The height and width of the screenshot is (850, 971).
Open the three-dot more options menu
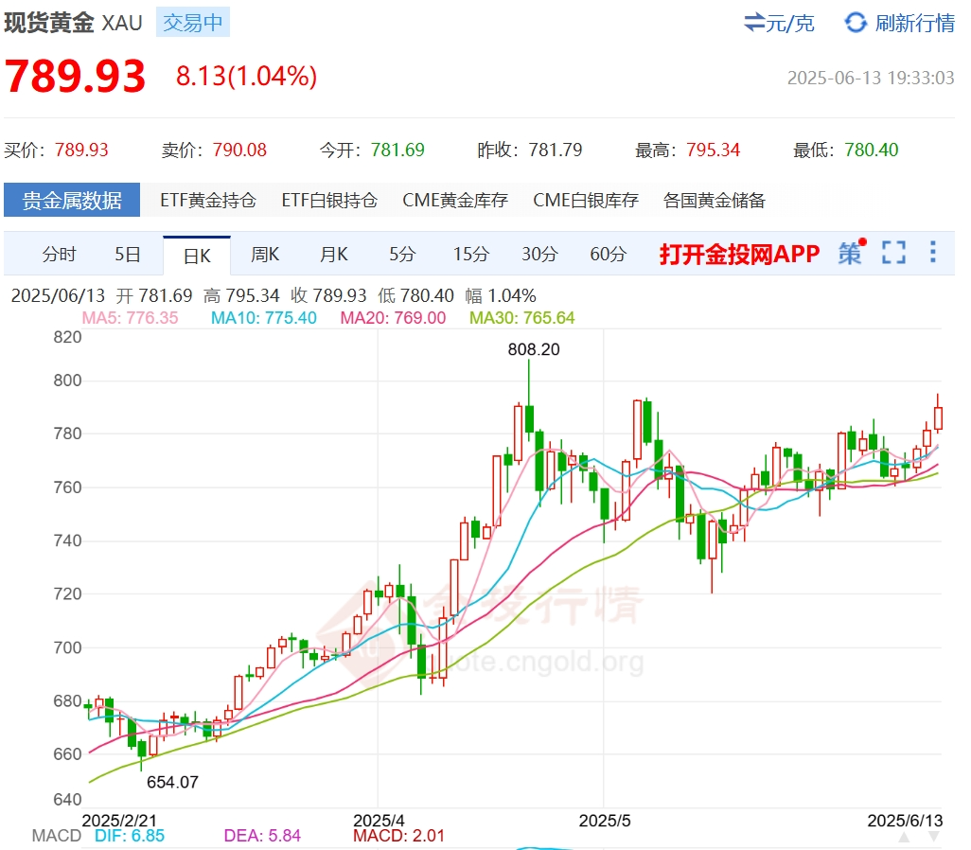point(932,252)
